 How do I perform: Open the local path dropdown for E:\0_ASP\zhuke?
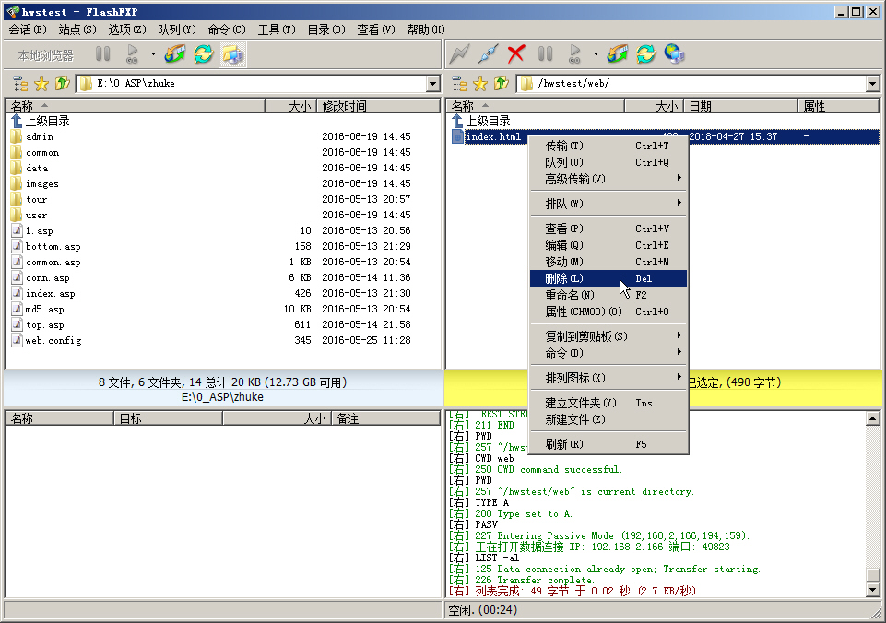point(433,84)
